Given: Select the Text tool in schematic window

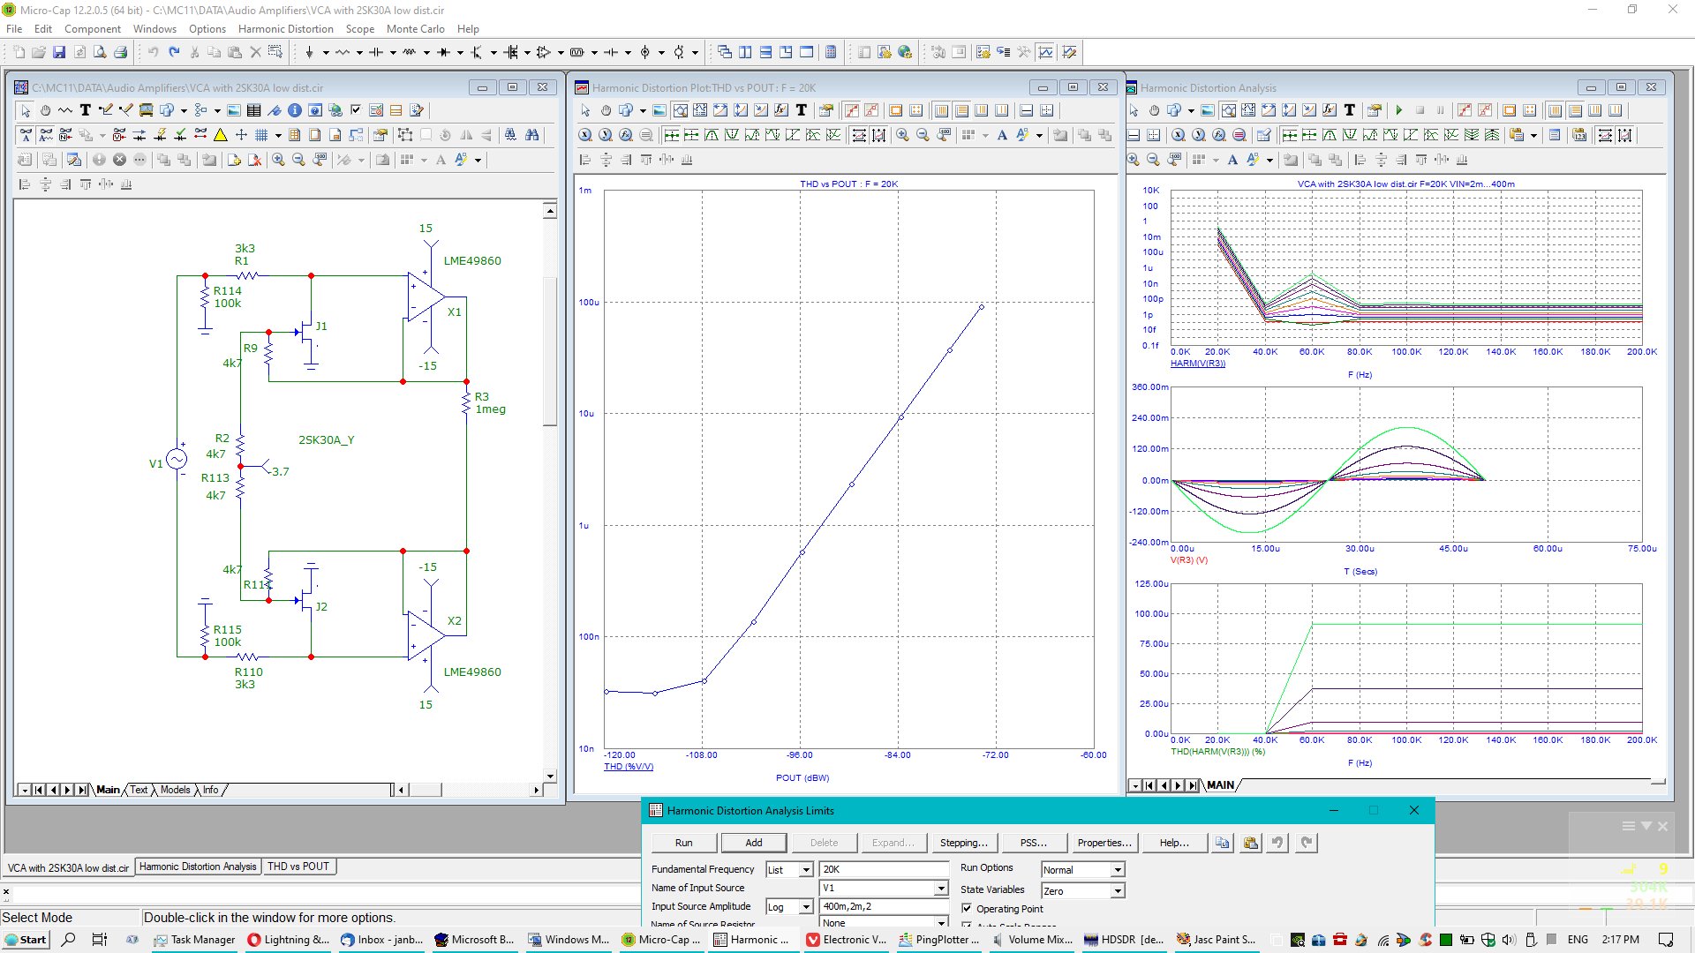Looking at the screenshot, I should [x=86, y=110].
